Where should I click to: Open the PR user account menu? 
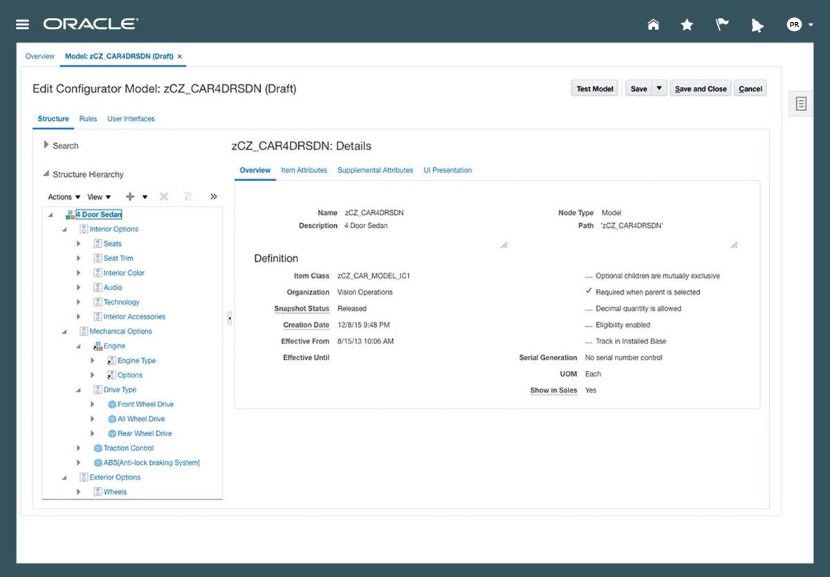800,25
